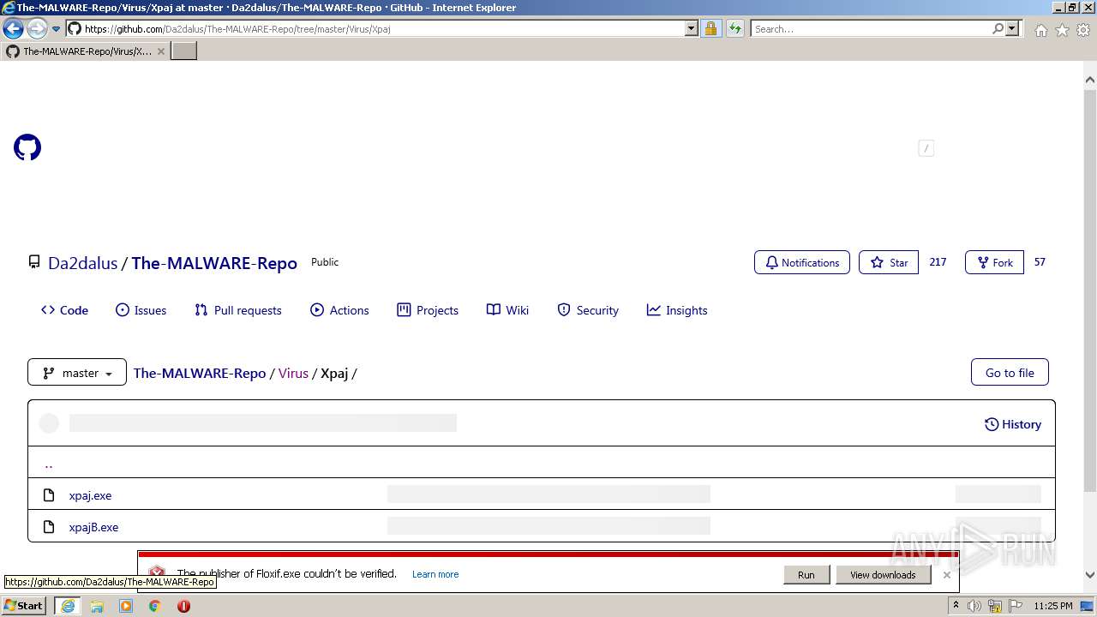Viewport: 1097px width, 617px height.
Task: Click the security lock icon
Action: [x=710, y=29]
